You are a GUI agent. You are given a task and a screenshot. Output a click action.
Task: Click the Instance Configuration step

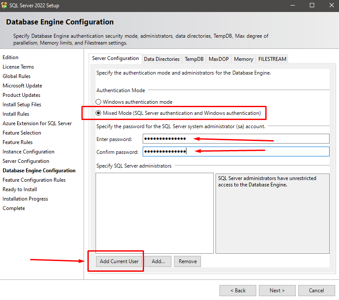tap(28, 152)
